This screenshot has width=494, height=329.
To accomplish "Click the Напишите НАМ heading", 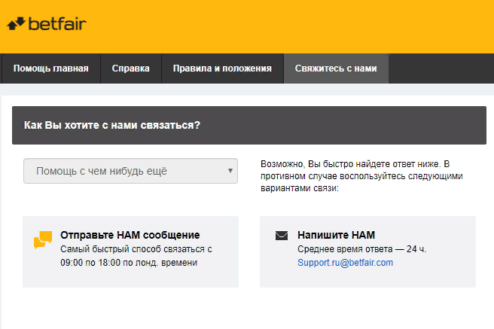I will point(336,235).
